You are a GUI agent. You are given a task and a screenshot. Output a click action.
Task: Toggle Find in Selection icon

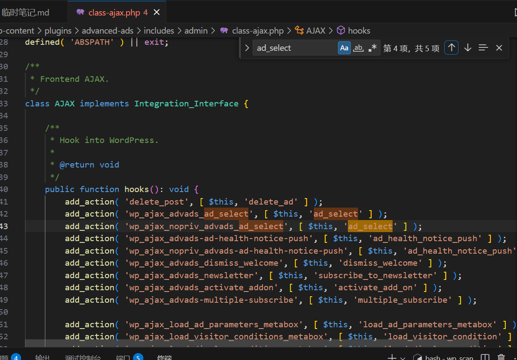click(483, 48)
